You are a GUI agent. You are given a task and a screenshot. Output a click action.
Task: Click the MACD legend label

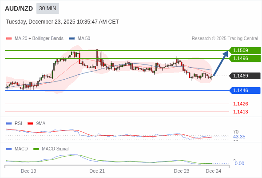pos(21,149)
